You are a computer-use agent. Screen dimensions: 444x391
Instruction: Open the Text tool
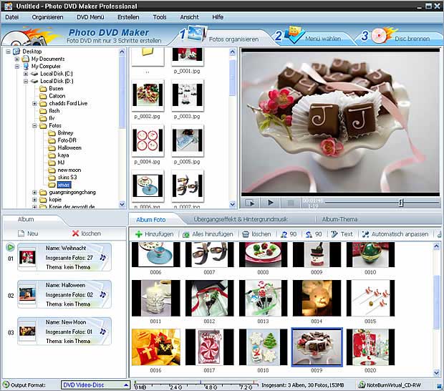click(342, 234)
